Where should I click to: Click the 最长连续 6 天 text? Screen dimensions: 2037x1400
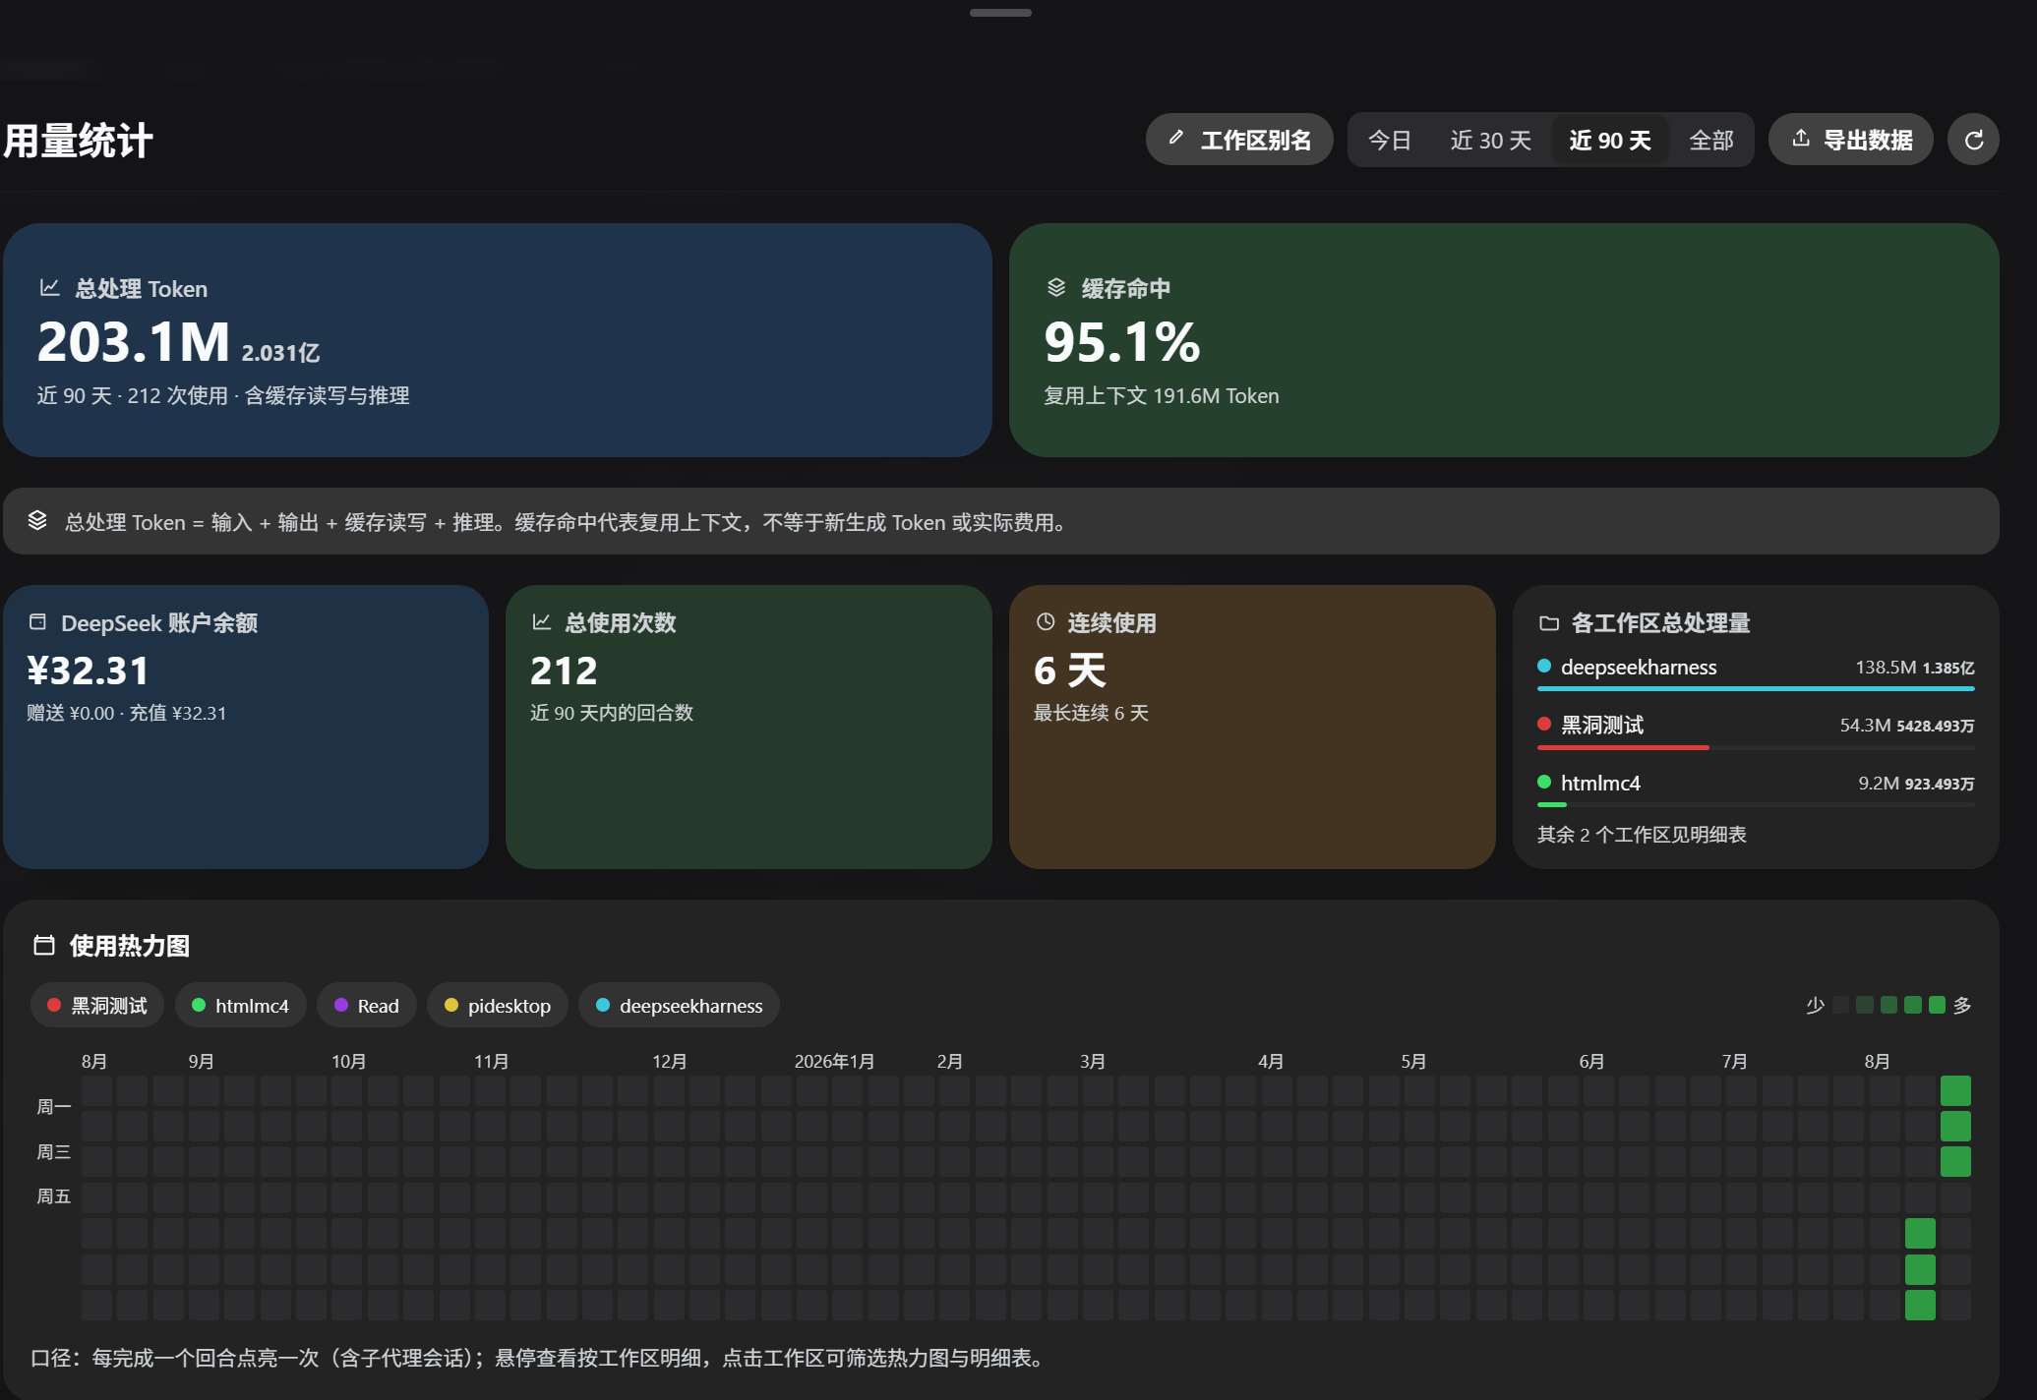[1091, 713]
